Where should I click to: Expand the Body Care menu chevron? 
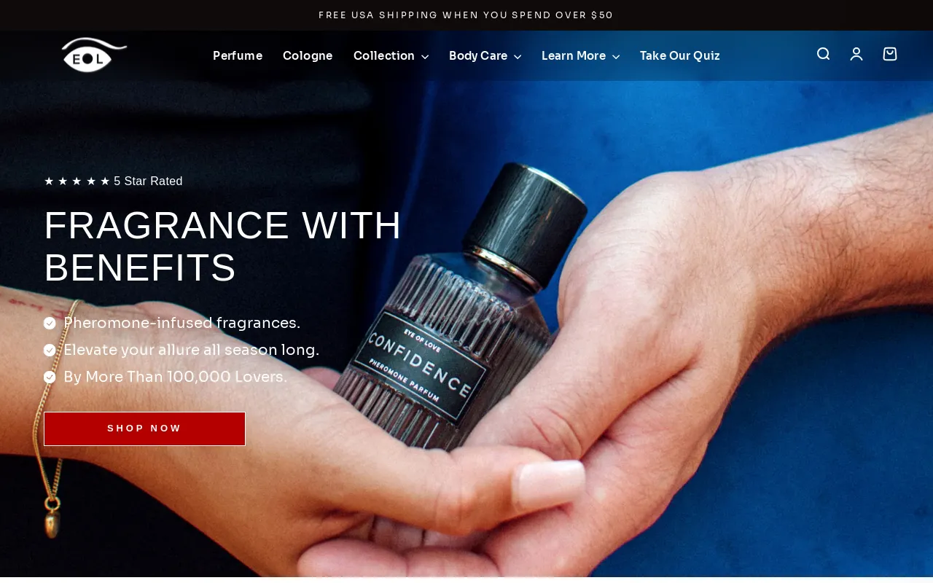pyautogui.click(x=518, y=57)
